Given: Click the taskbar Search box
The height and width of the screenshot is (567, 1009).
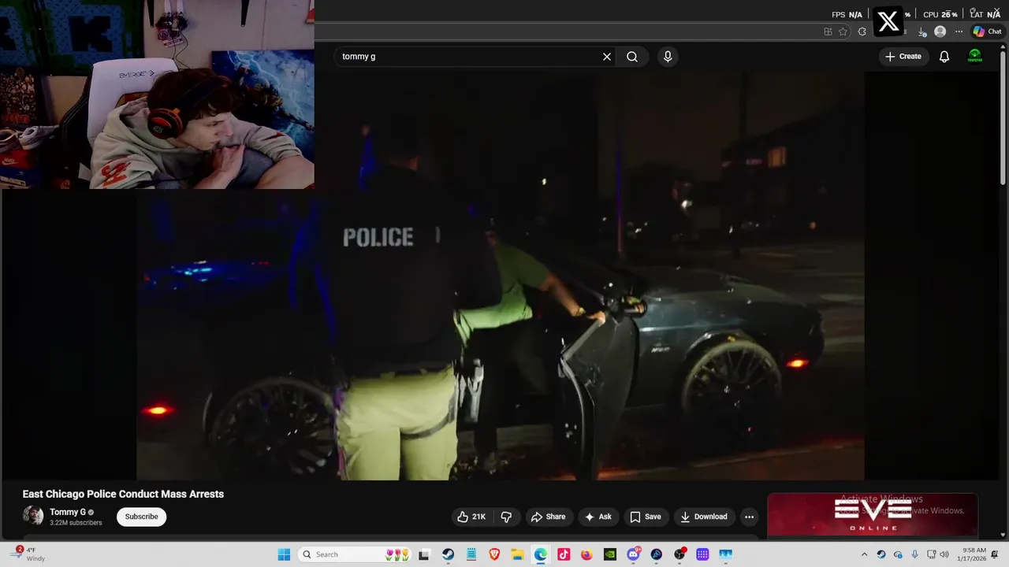Looking at the screenshot, I should point(354,554).
